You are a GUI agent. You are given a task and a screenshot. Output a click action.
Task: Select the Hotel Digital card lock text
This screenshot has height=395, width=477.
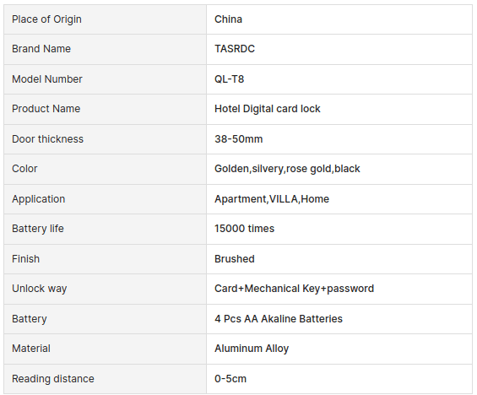[267, 109]
